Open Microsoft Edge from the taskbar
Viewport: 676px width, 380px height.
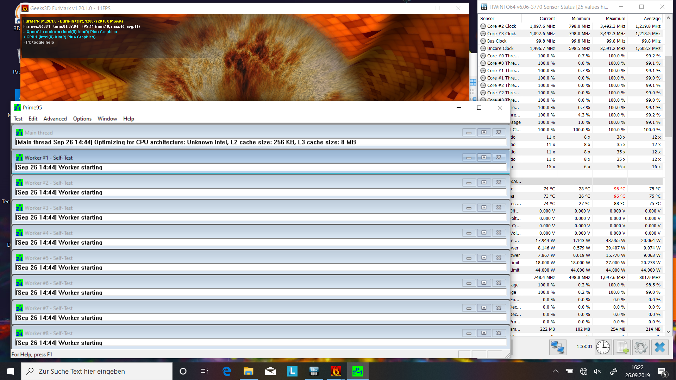click(227, 371)
